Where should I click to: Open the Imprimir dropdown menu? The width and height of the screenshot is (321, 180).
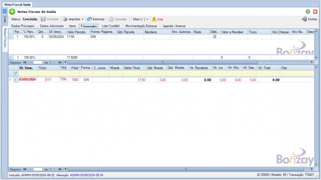pyautogui.click(x=82, y=19)
